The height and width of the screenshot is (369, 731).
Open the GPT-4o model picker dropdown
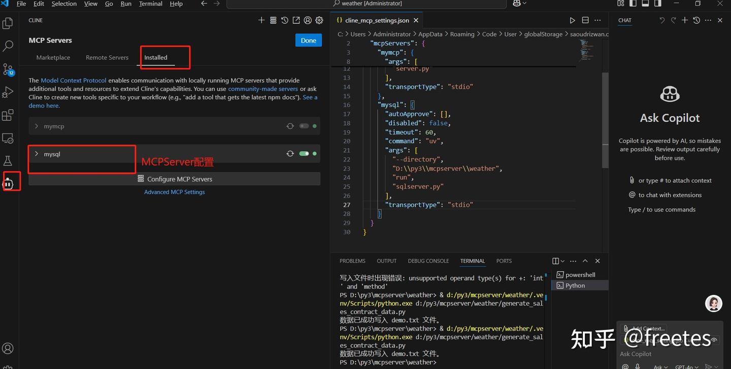(686, 366)
